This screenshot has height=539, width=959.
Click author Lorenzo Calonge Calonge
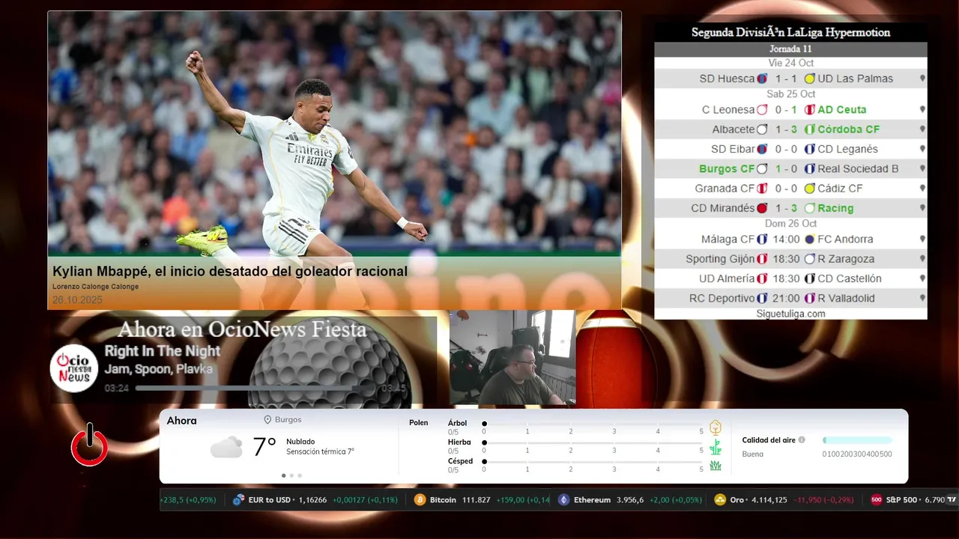point(95,287)
